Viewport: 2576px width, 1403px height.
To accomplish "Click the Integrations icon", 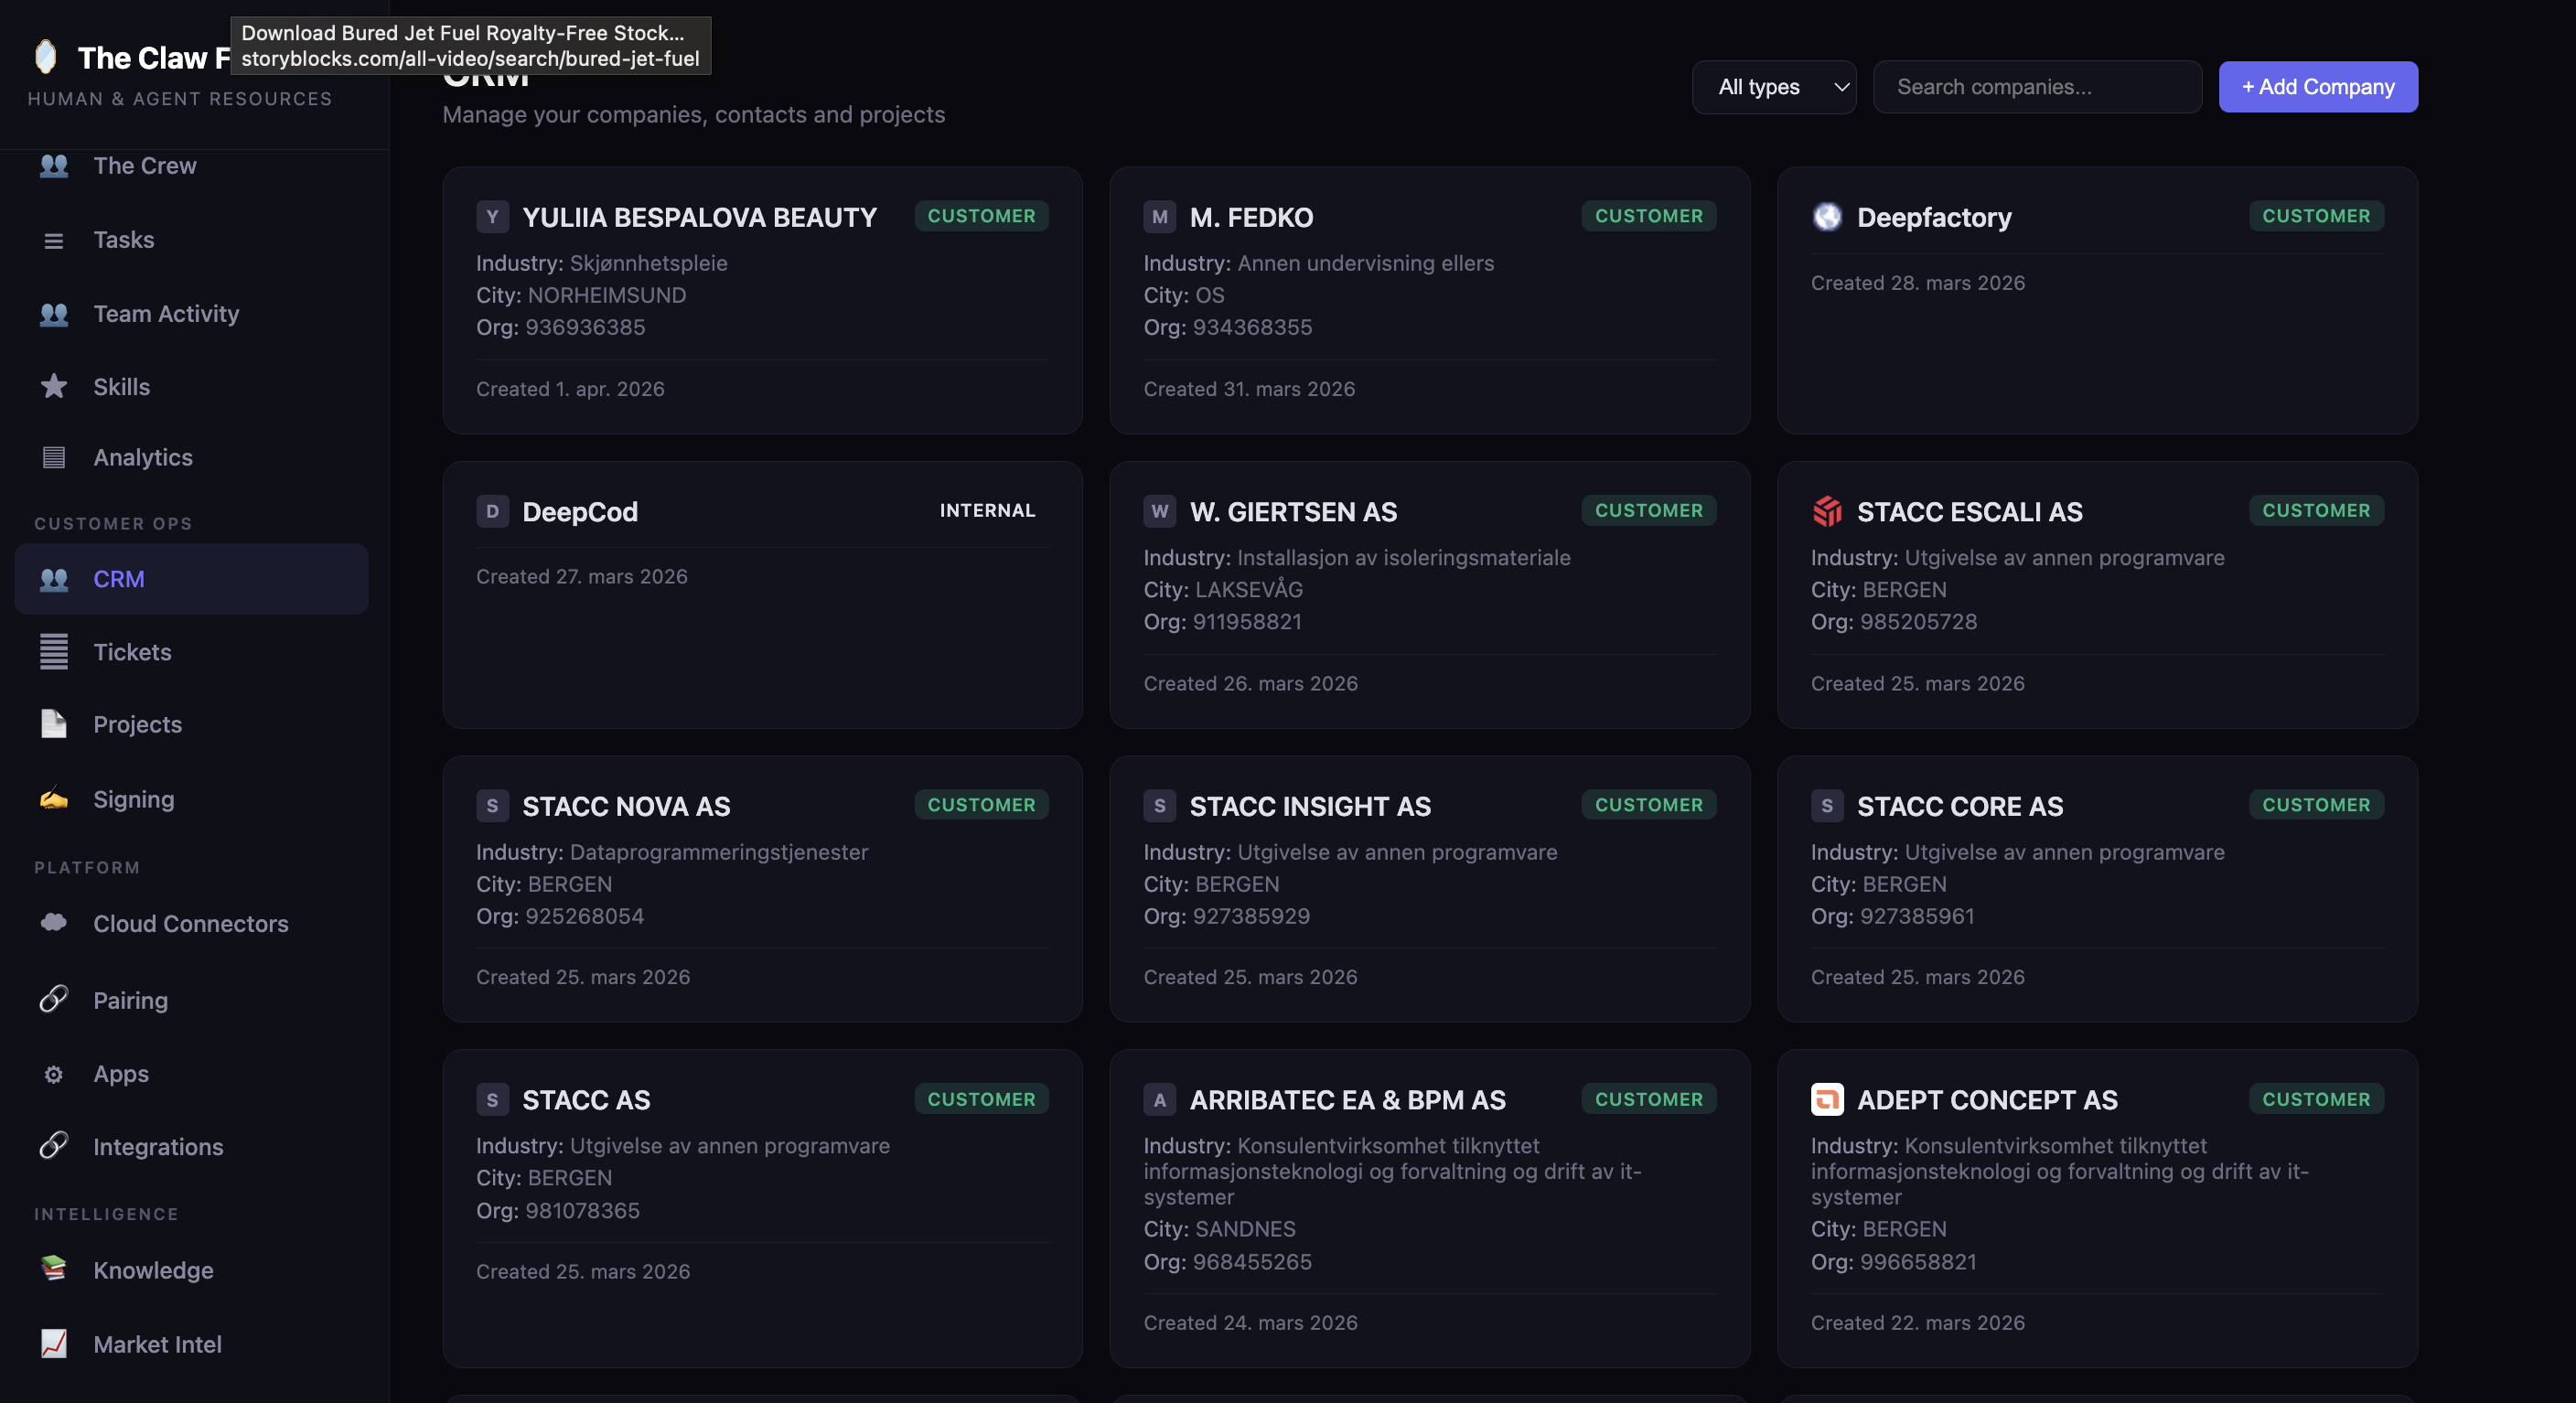I will coord(53,1146).
